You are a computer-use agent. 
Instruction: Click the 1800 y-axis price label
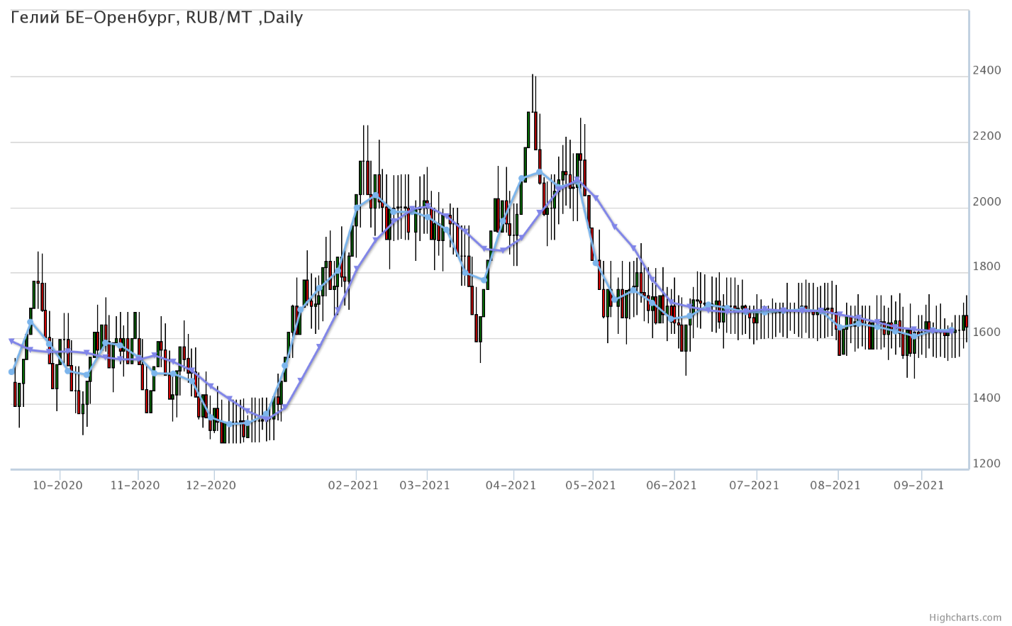point(987,267)
